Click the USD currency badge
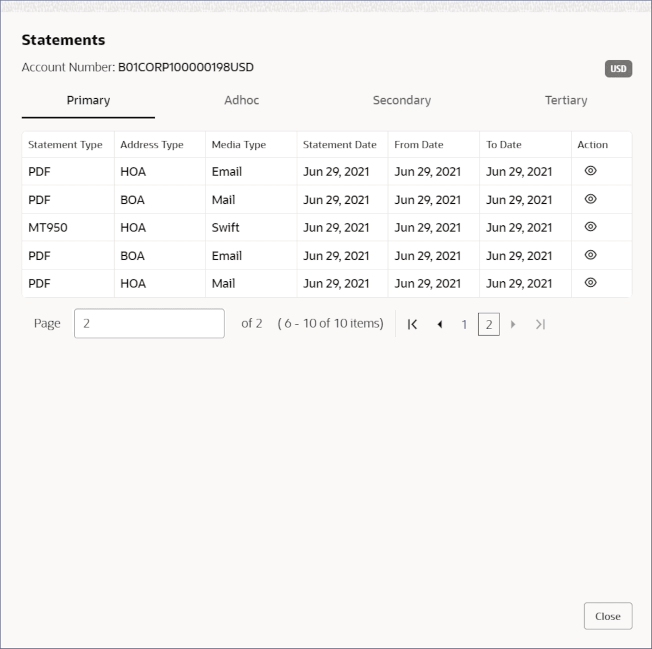 click(618, 69)
